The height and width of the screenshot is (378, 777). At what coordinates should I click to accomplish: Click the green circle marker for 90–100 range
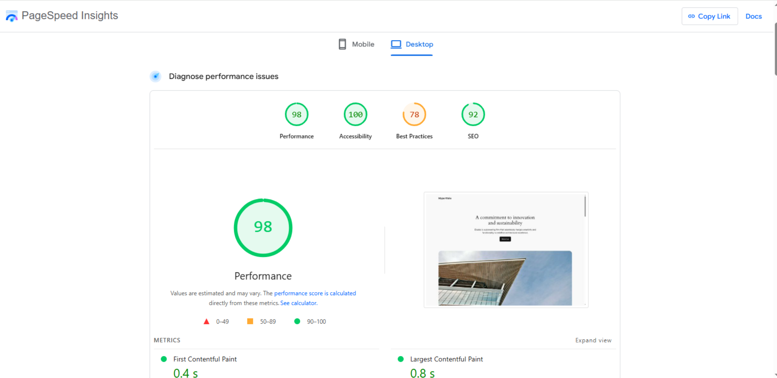(297, 321)
